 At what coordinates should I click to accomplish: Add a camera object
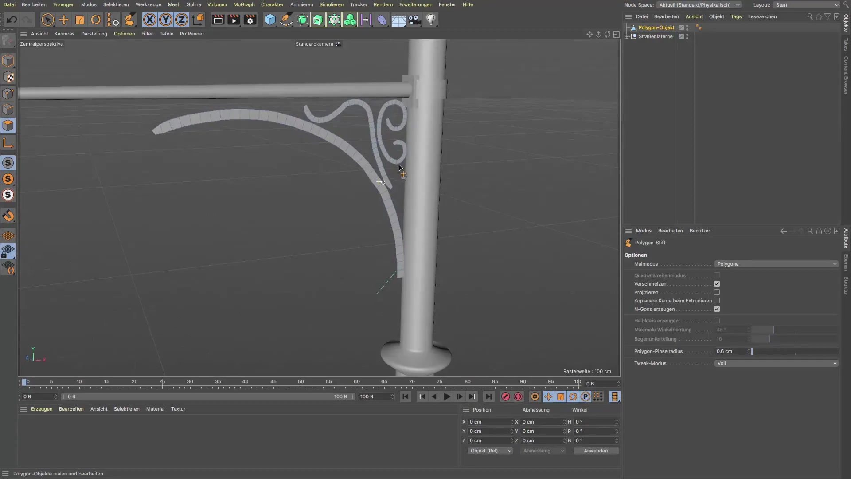(414, 20)
